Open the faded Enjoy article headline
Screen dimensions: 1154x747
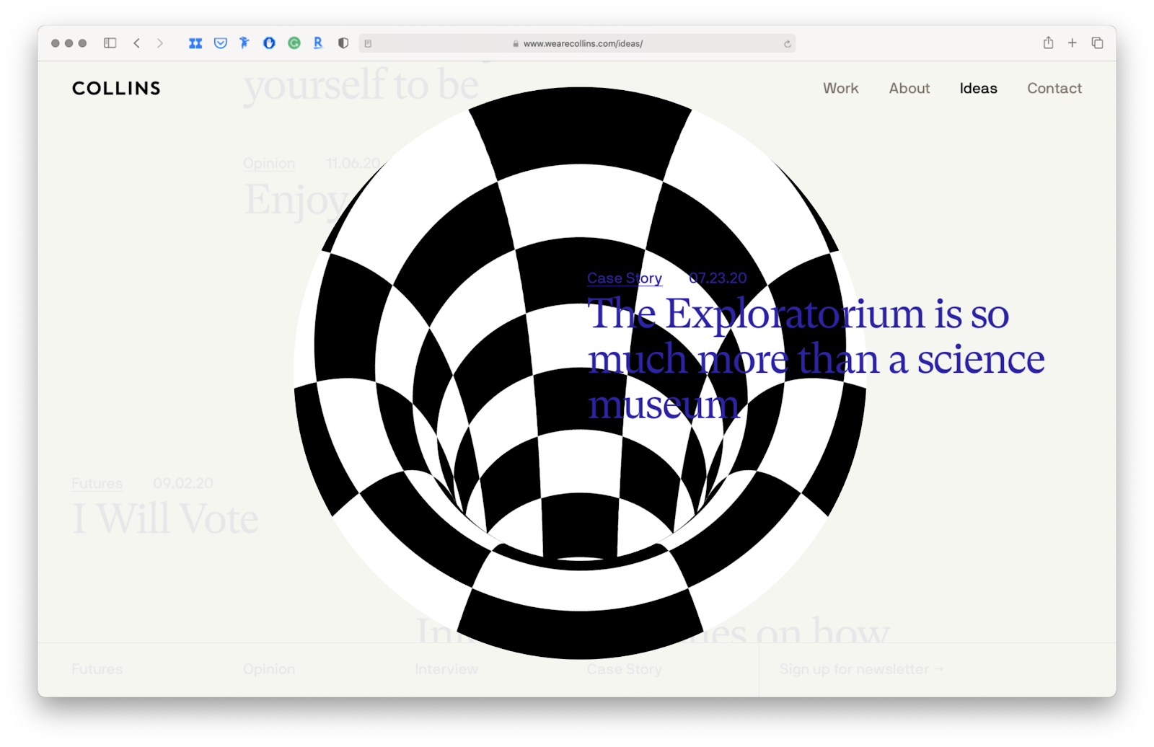(x=296, y=200)
